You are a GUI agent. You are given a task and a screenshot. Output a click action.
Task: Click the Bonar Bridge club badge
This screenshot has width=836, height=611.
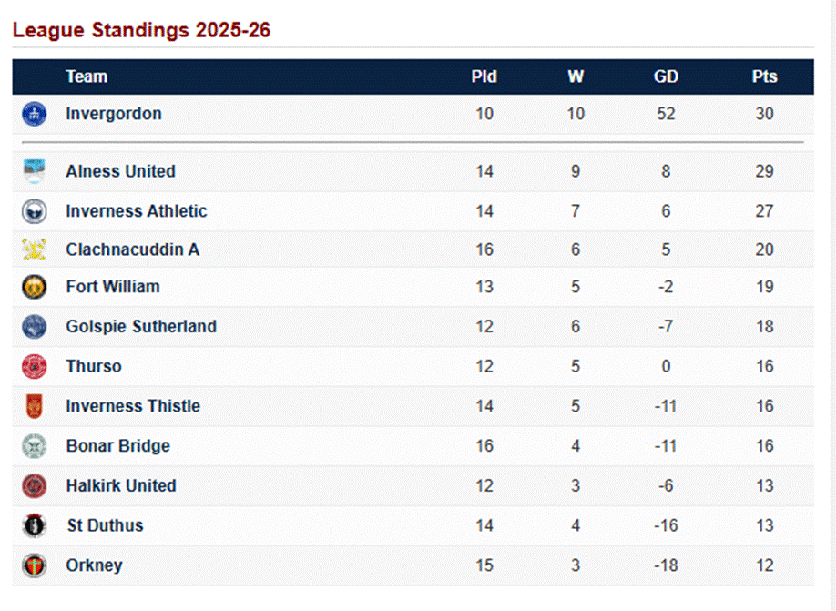tap(34, 446)
